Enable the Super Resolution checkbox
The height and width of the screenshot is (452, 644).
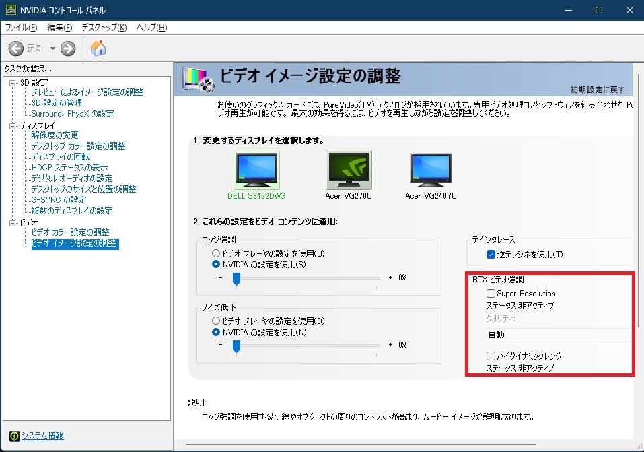tap(491, 293)
